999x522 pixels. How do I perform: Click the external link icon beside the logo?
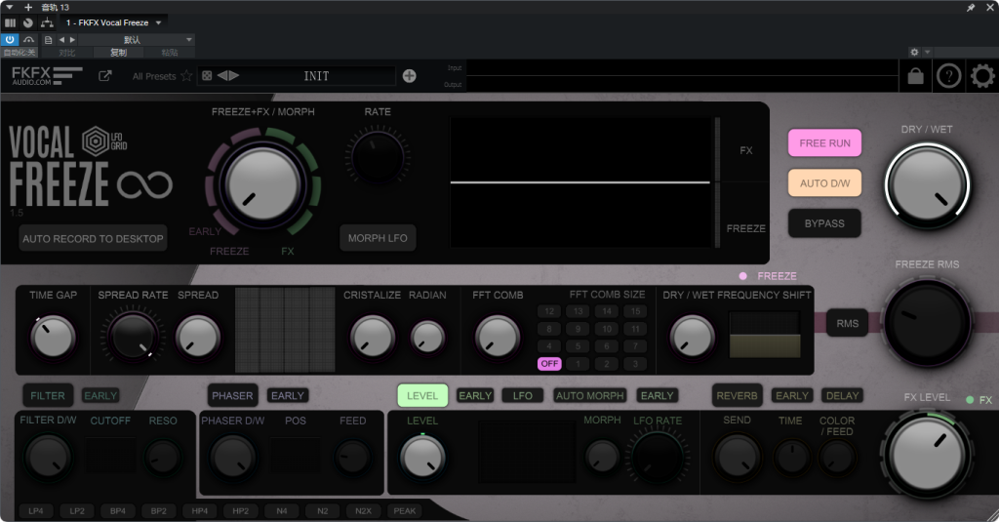coord(105,76)
